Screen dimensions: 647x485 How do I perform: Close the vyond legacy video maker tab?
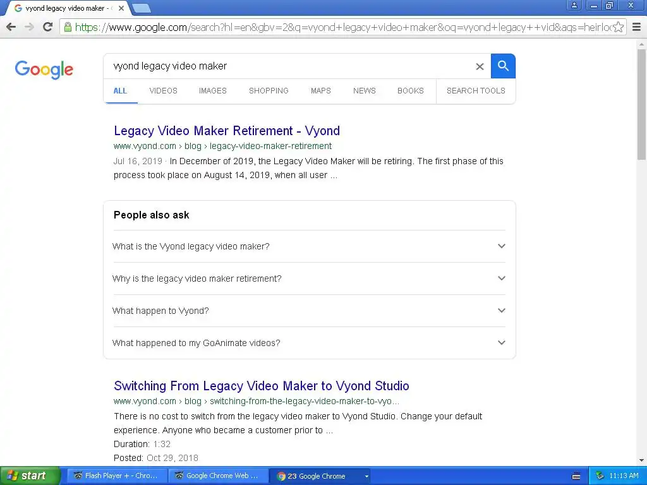(121, 8)
